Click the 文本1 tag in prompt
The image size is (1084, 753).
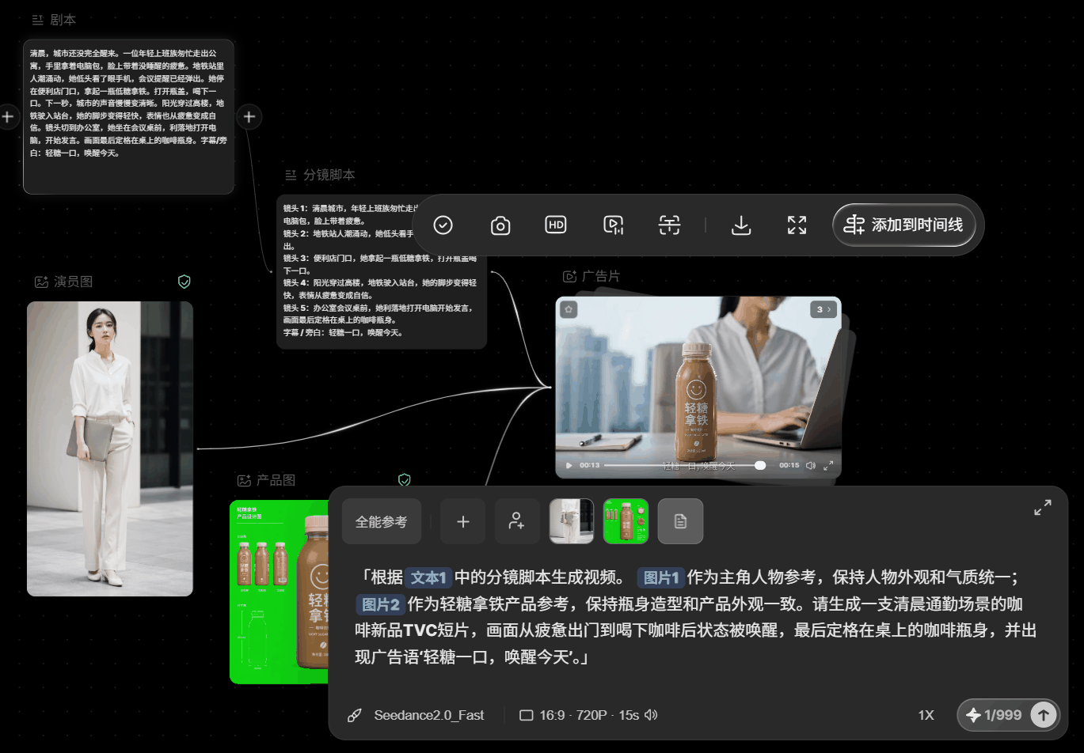coord(429,577)
